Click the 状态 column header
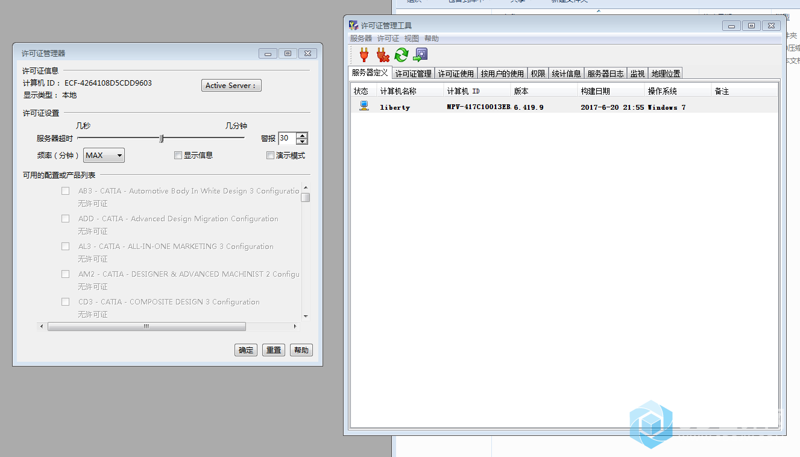The image size is (800, 457). point(364,91)
